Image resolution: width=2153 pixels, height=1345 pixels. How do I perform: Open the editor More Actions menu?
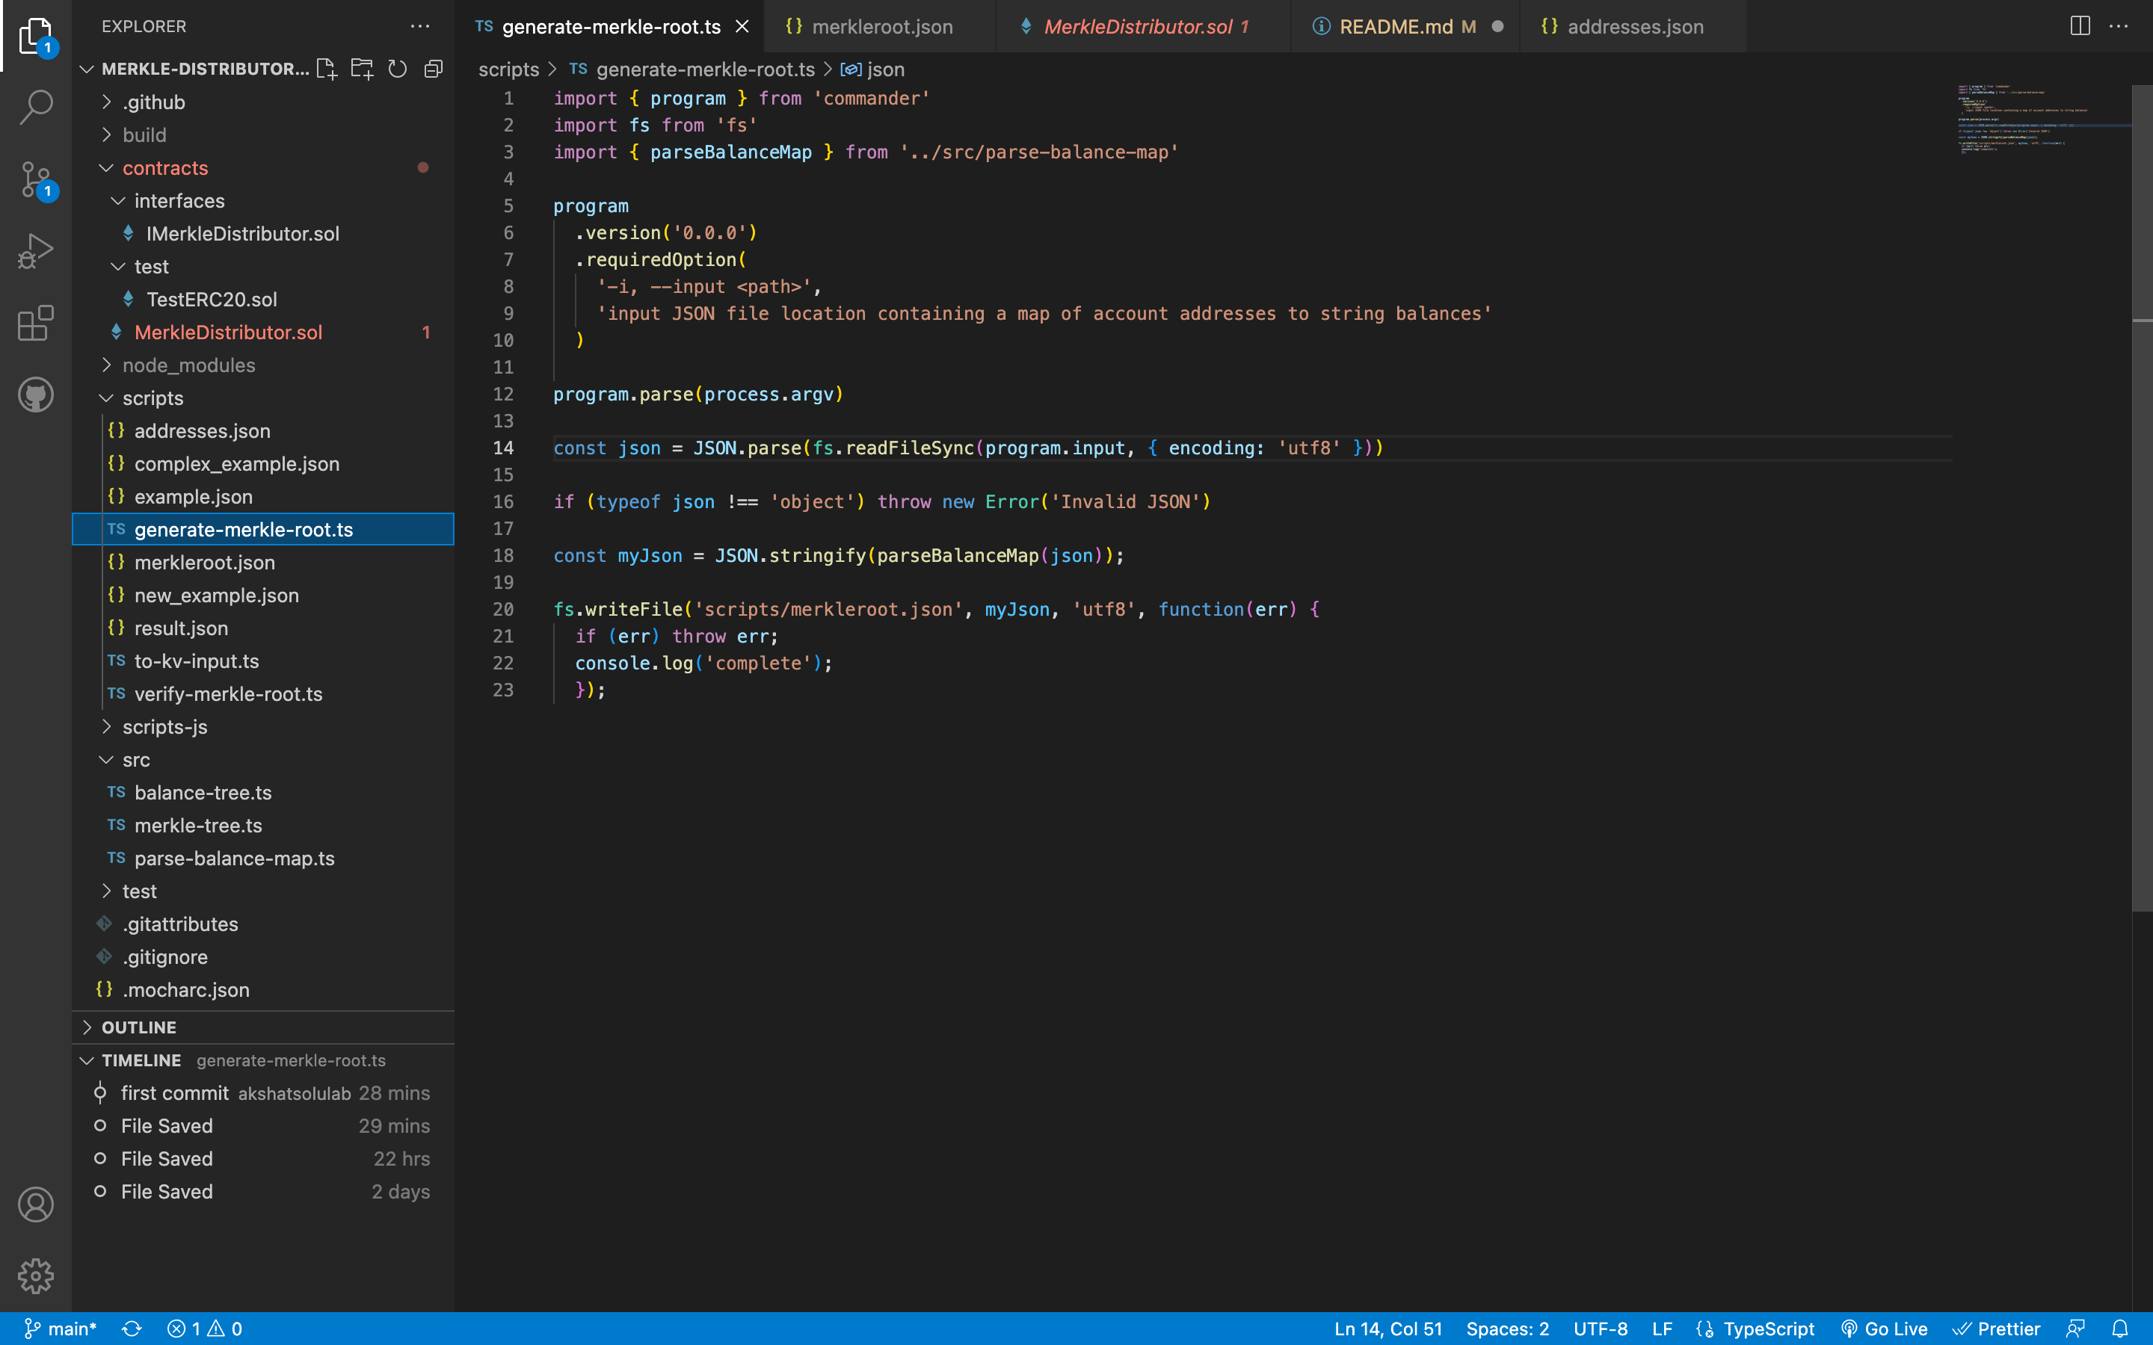pos(2119,26)
